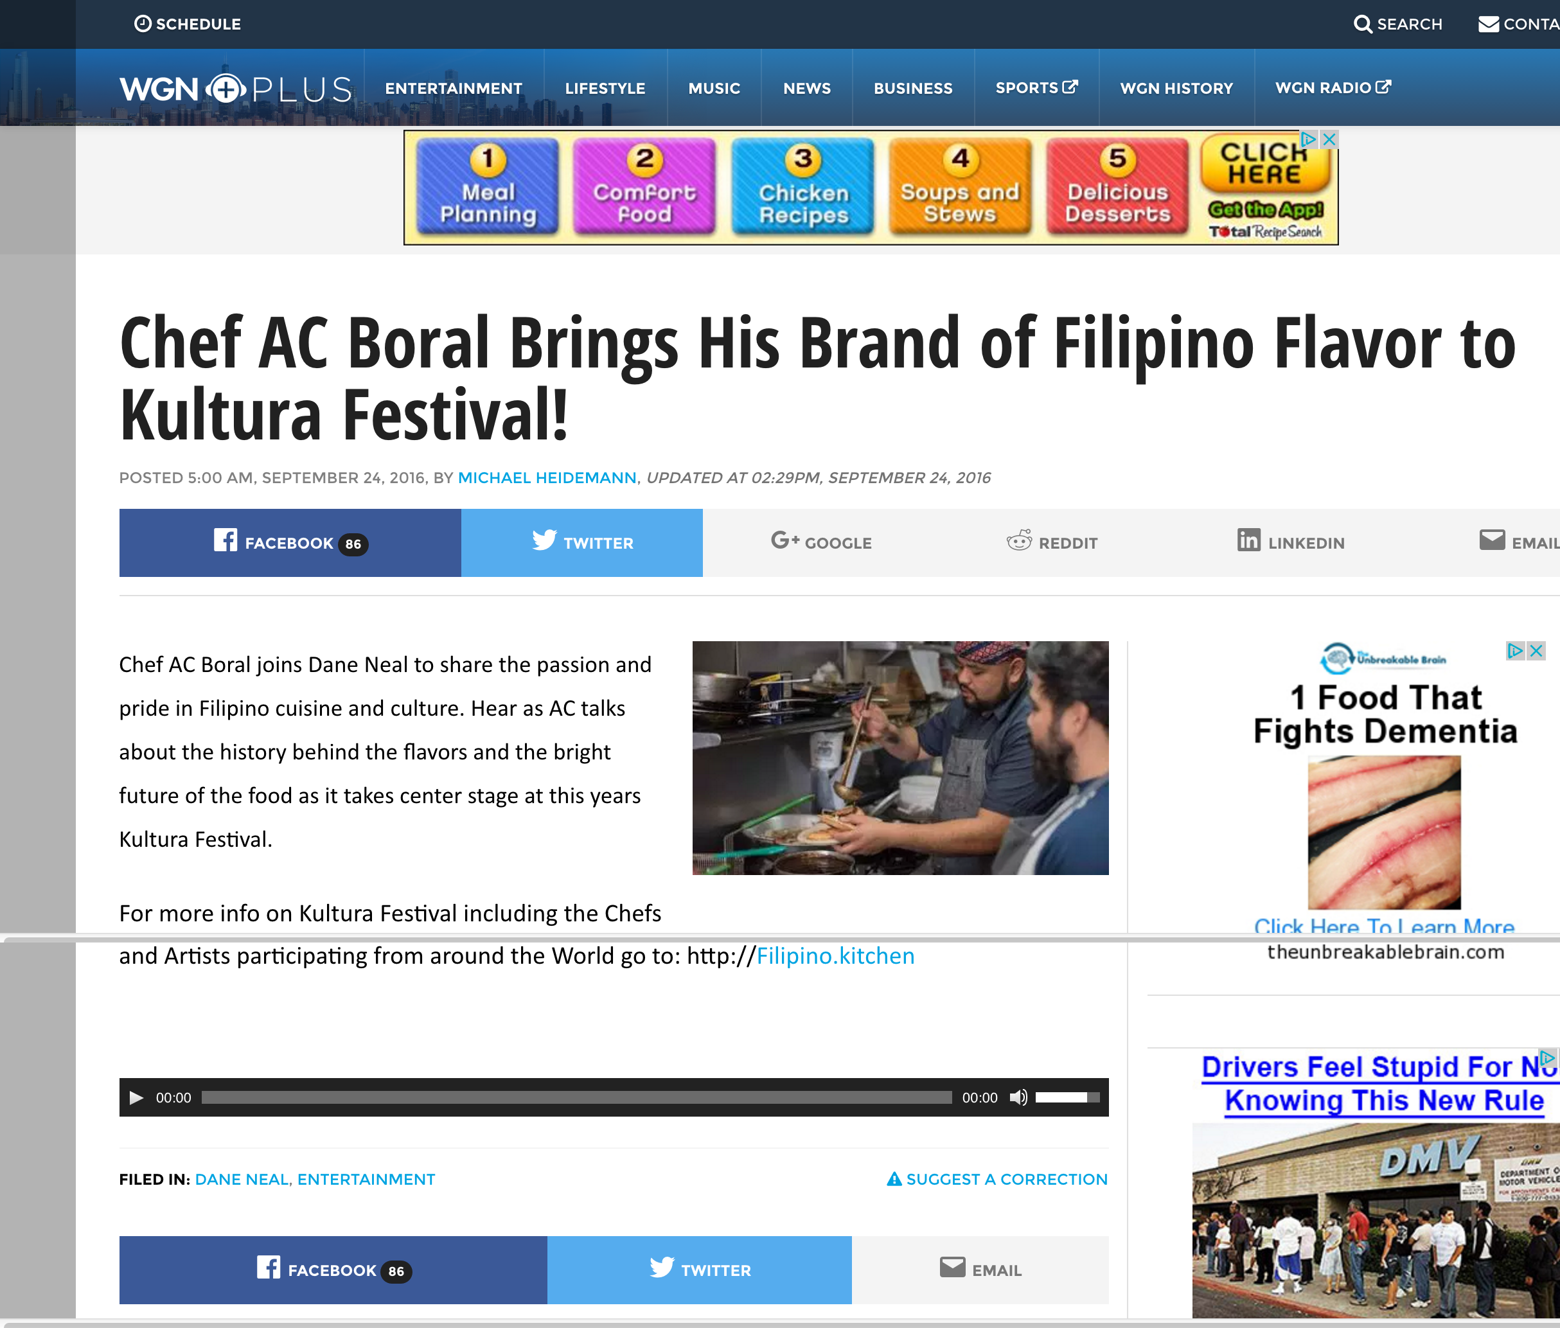This screenshot has height=1328, width=1560.
Task: Open the WGN History menu item
Action: [x=1176, y=88]
